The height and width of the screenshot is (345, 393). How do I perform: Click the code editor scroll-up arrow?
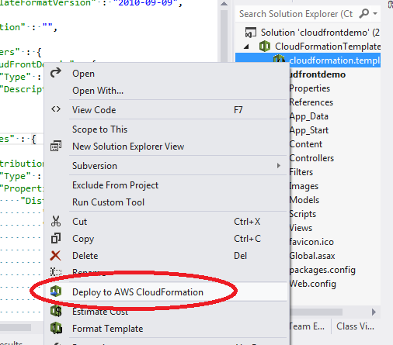point(224,4)
